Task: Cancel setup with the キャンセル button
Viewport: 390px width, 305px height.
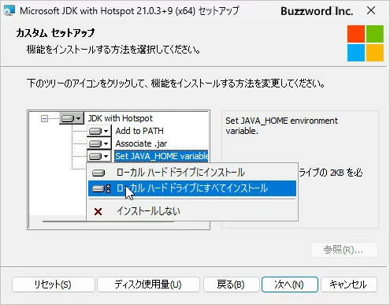Action: pos(349,285)
